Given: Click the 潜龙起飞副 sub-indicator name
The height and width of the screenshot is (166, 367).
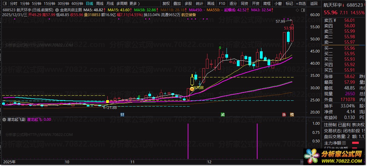Looking at the screenshot, I should (x=16, y=120).
